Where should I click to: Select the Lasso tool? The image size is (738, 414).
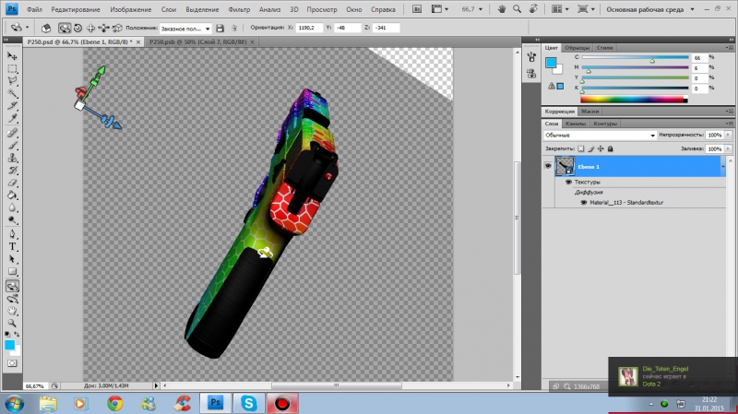(12, 80)
